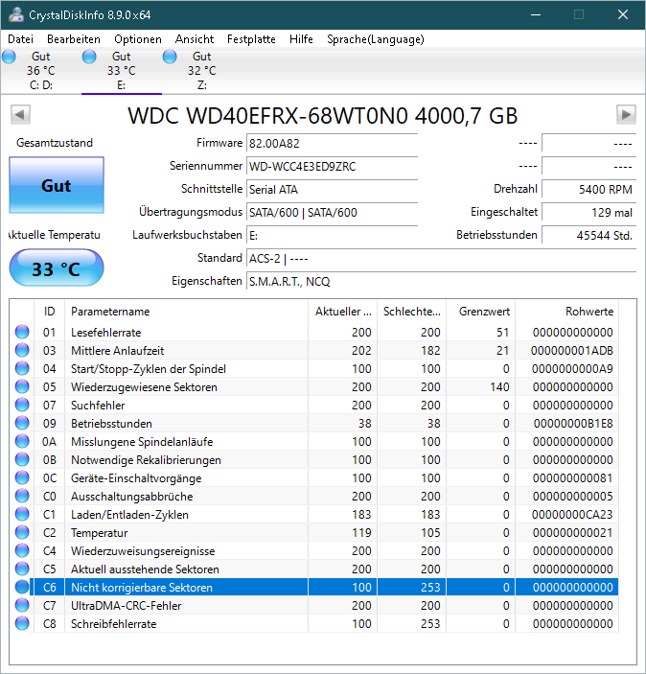The width and height of the screenshot is (646, 674).
Task: Select raw value 000000001ADB
Action: [572, 351]
